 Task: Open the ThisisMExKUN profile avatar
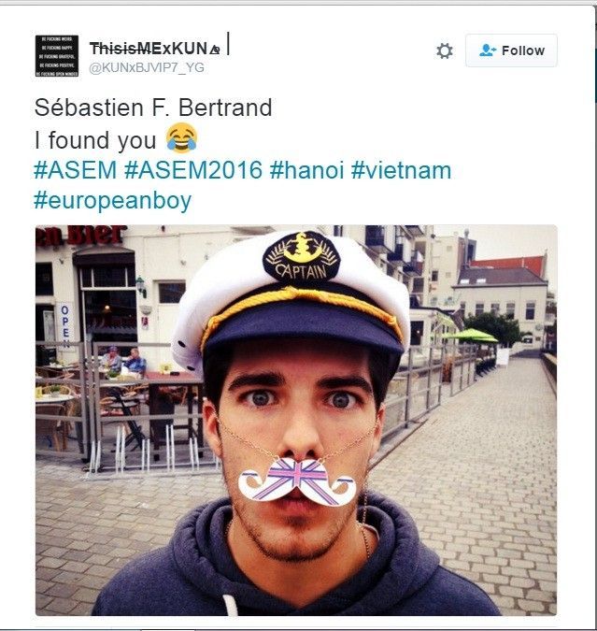tap(57, 55)
